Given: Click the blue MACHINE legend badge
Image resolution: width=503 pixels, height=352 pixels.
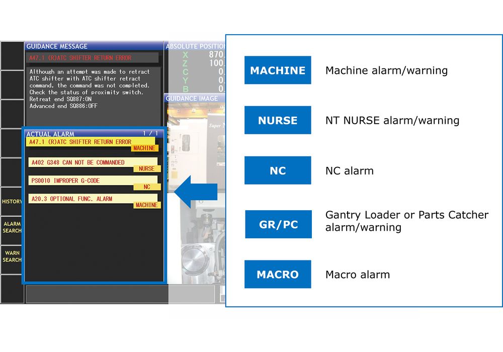Looking at the screenshot, I should (x=278, y=70).
